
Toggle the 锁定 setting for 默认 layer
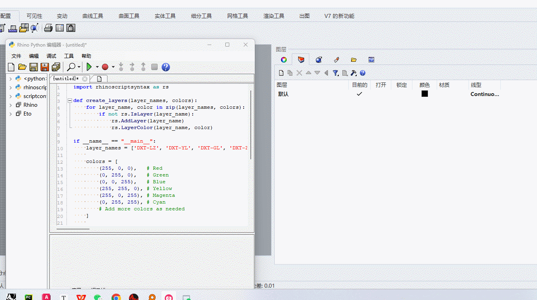[401, 94]
